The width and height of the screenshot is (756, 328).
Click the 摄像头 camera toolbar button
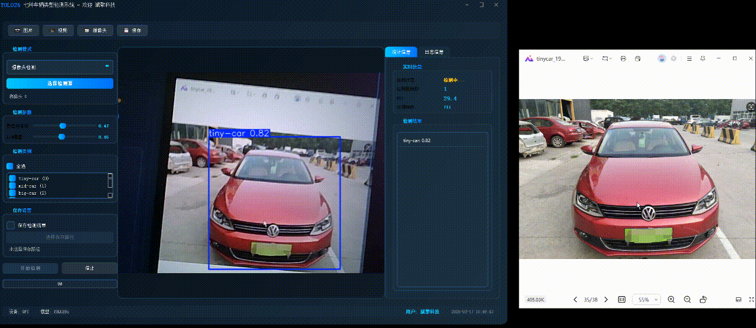tap(95, 30)
